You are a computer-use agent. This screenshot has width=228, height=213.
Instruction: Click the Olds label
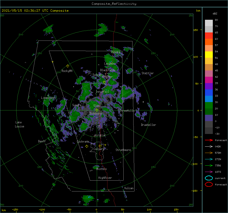point(97,106)
